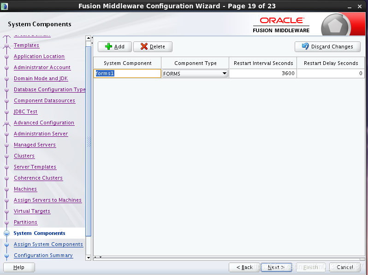Image resolution: width=368 pixels, height=275 pixels.
Task: Open the Component Type dropdown showing FORMS
Action: coord(195,73)
